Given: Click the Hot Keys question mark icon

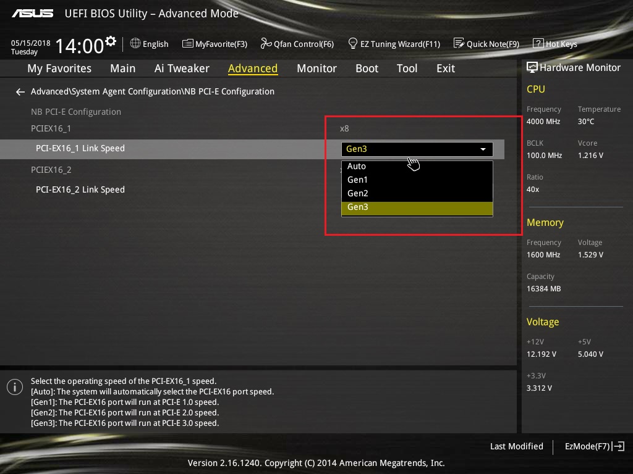Looking at the screenshot, I should 538,43.
